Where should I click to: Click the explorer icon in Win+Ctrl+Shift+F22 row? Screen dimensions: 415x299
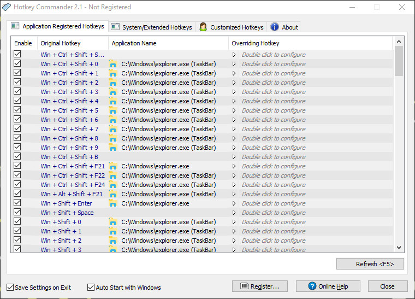point(112,175)
